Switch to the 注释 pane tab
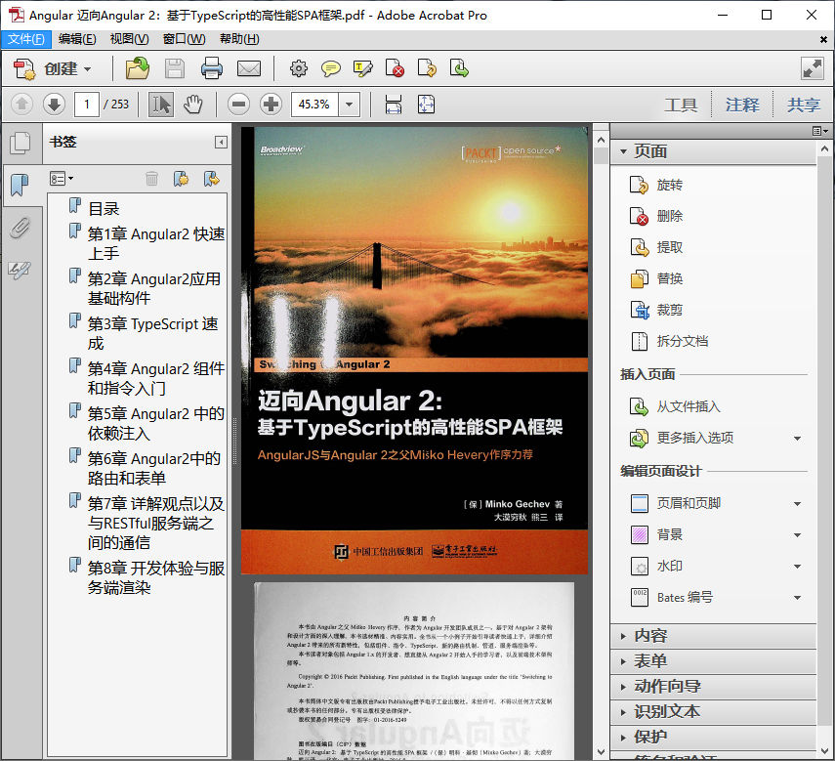The image size is (835, 761). tap(742, 105)
